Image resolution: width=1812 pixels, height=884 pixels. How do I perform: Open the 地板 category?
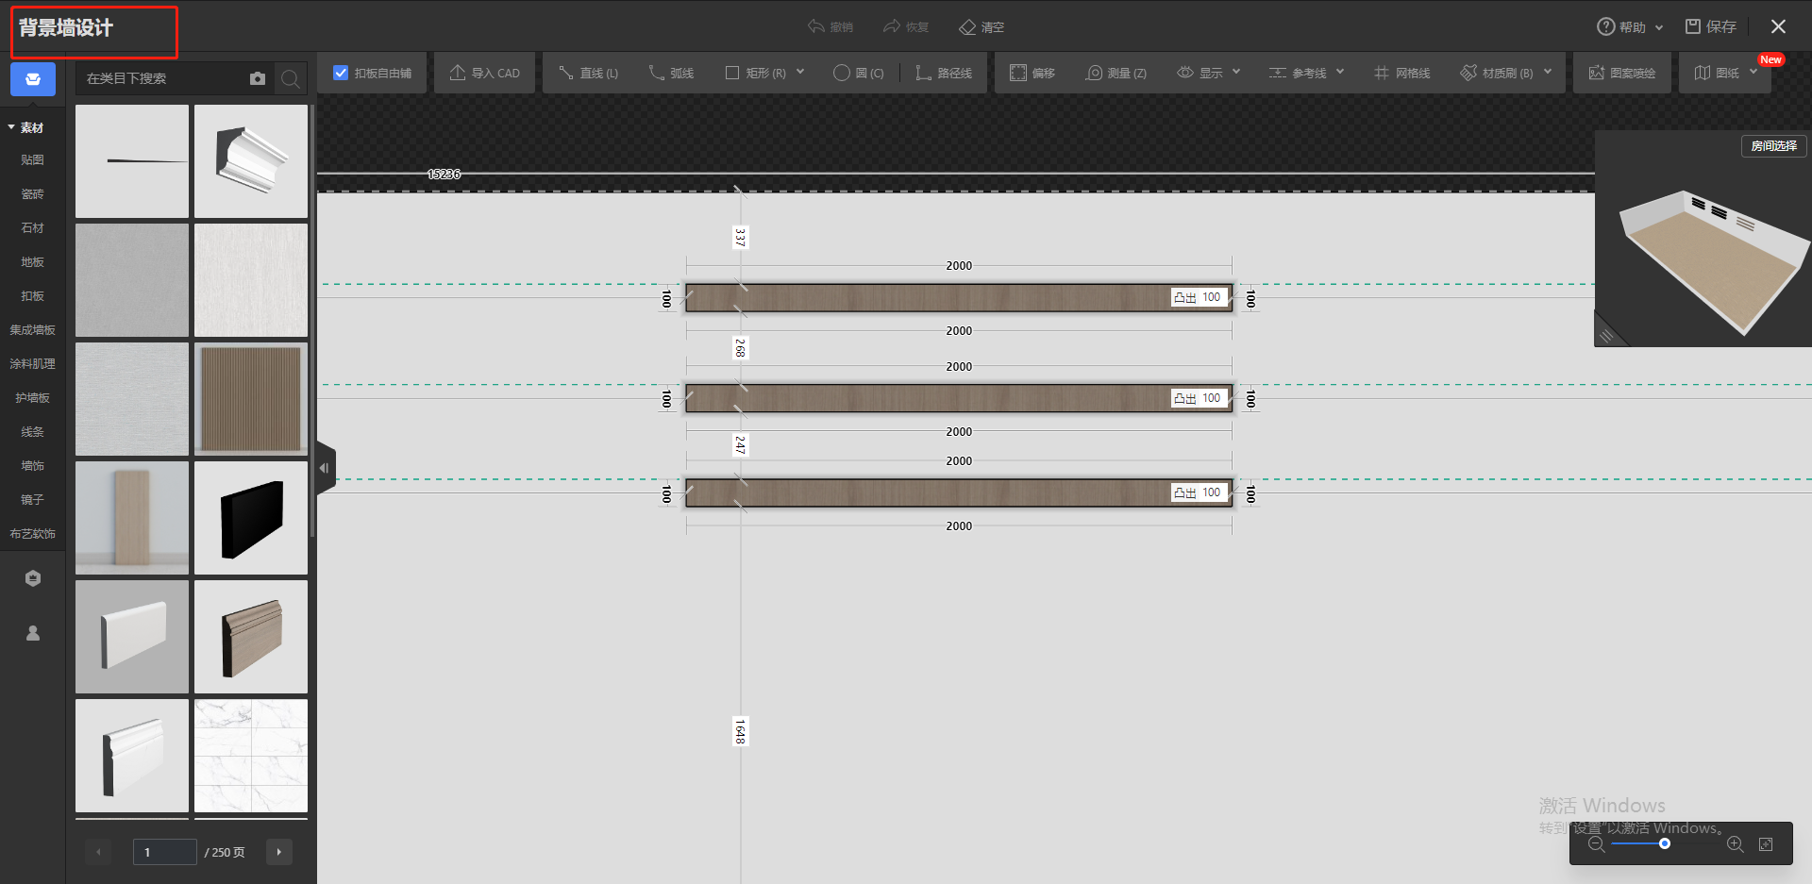click(x=33, y=261)
